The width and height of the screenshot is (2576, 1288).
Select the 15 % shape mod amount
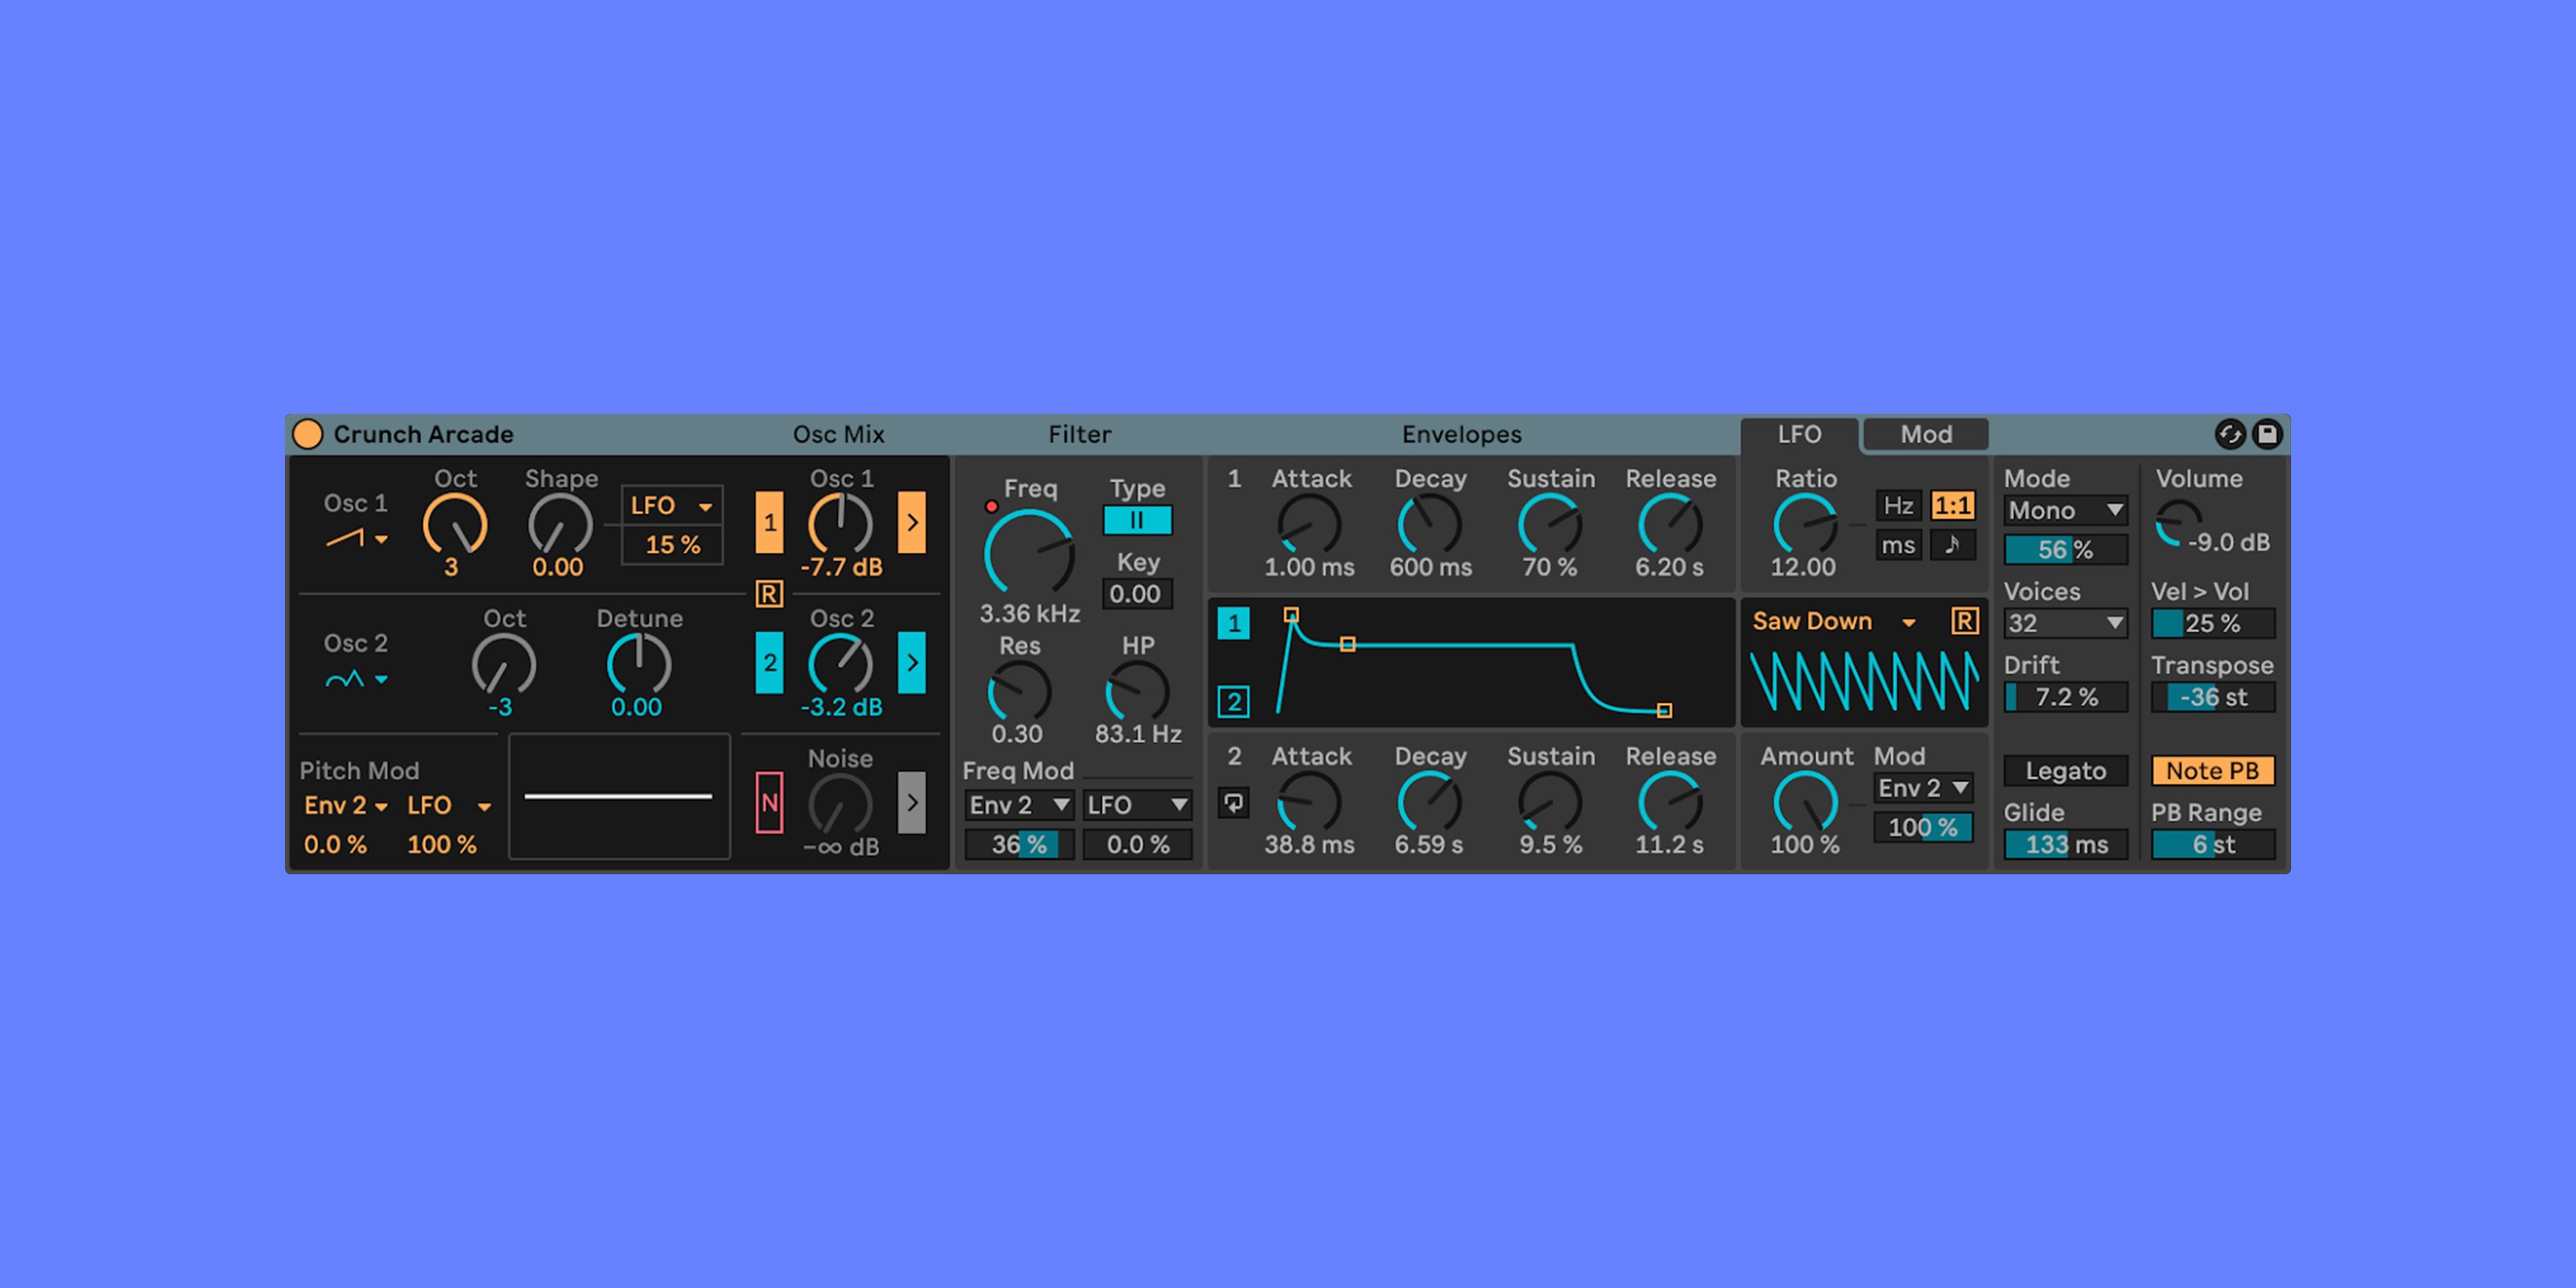coord(672,545)
